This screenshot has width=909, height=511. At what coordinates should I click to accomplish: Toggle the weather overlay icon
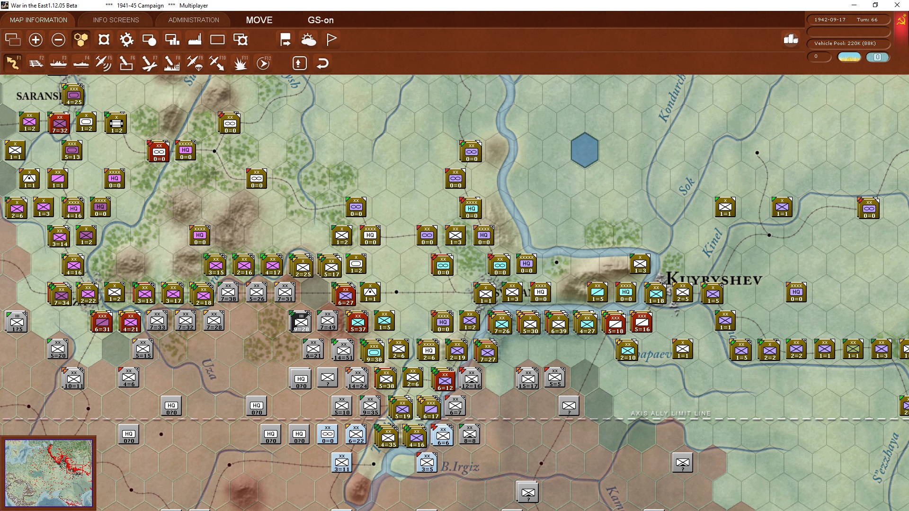tap(309, 40)
